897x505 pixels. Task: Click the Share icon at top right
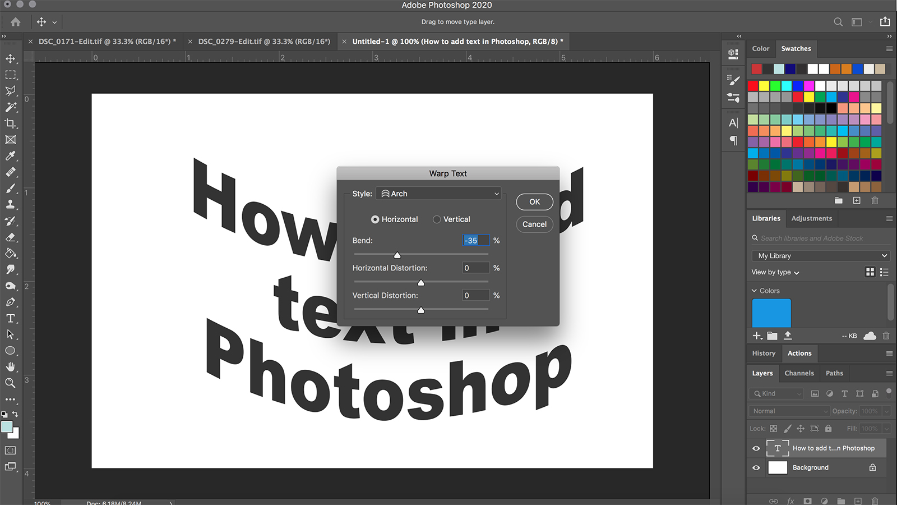tap(885, 21)
